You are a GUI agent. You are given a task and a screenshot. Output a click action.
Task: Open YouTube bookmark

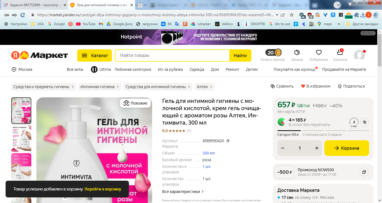(x=86, y=24)
